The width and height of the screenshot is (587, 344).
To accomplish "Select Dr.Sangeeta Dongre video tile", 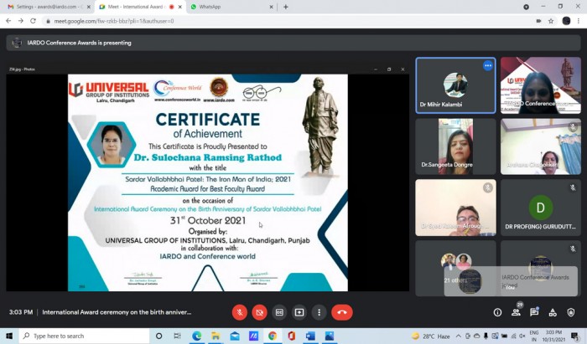I will (x=455, y=146).
